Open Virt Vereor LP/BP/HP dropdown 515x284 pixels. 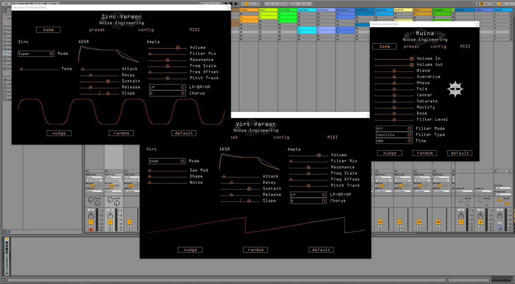click(x=308, y=195)
